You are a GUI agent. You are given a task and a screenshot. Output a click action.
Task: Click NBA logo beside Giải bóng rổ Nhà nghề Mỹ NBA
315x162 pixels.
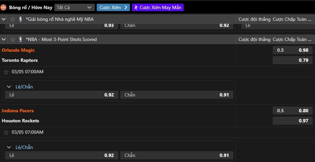tap(20, 19)
